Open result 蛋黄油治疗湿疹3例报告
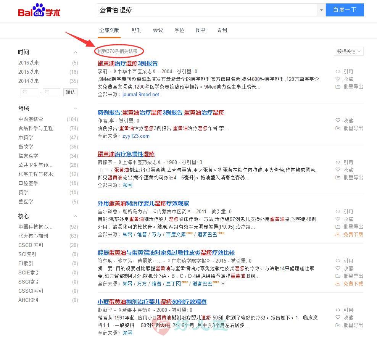The width and height of the screenshot is (377, 337). [x=128, y=63]
